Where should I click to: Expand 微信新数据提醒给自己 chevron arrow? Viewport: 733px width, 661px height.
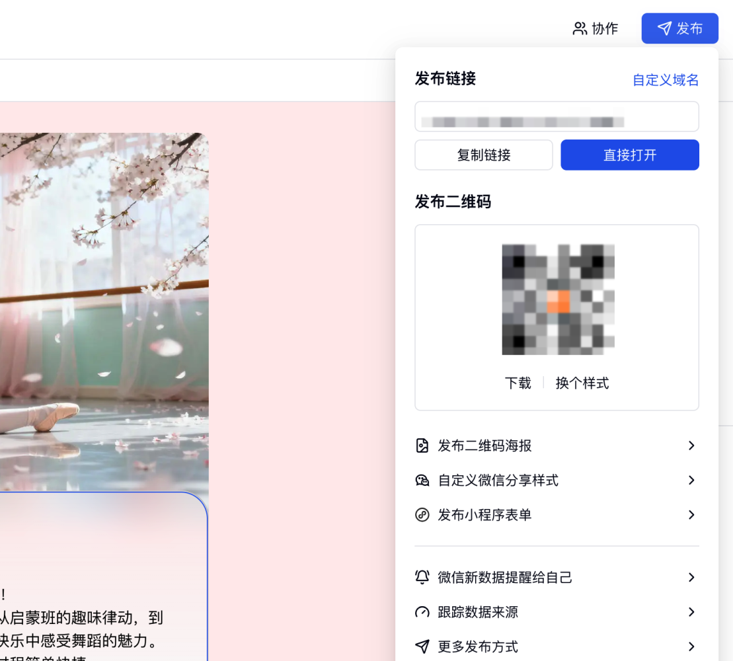pyautogui.click(x=691, y=577)
